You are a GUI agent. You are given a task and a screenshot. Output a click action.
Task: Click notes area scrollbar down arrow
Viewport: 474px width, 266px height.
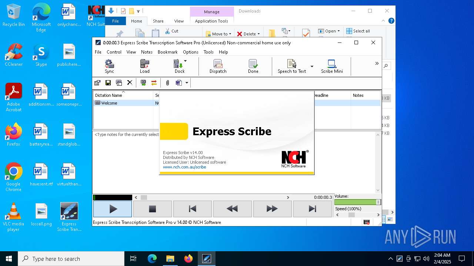point(378,190)
